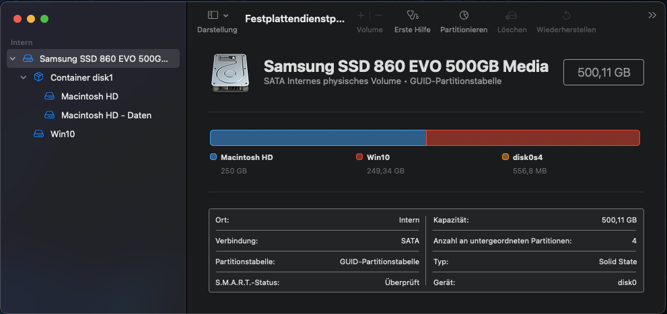The height and width of the screenshot is (314, 667).
Task: Click the S.M.A.R.T.-Status row label
Action: (248, 282)
